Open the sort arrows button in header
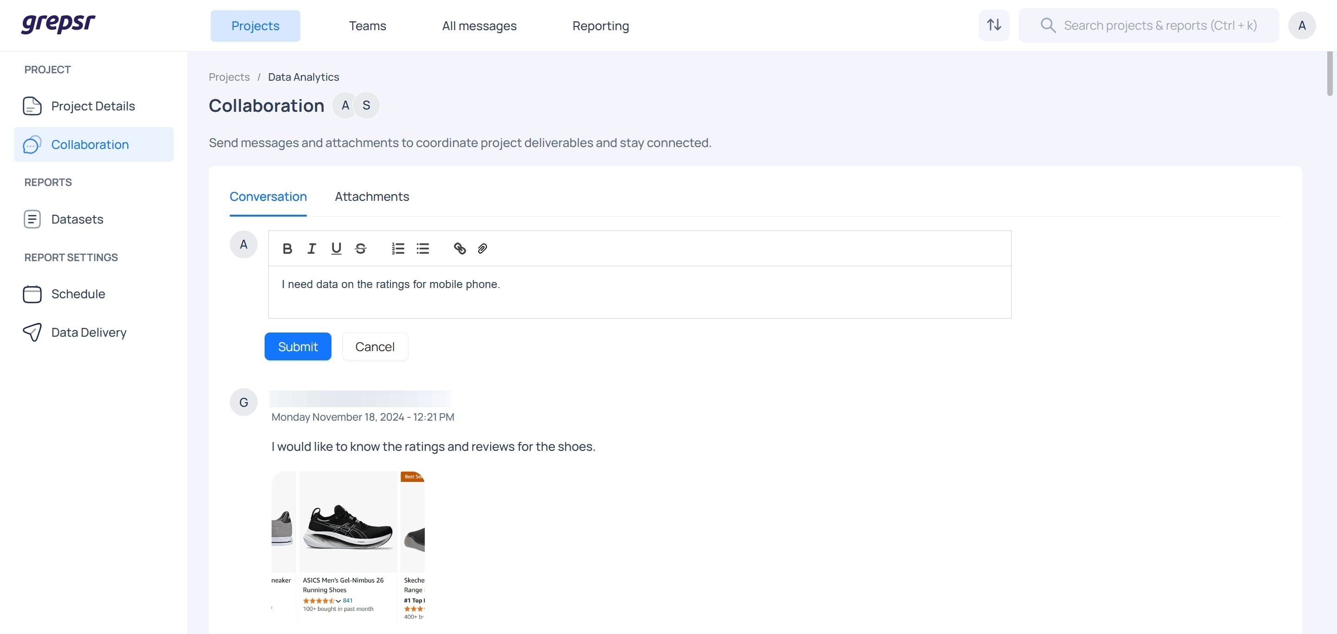The image size is (1337, 634). (994, 26)
